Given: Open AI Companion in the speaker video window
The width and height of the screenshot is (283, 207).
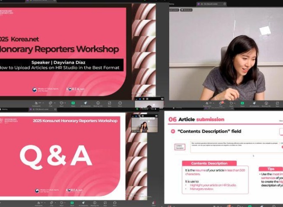Looking at the screenshot, I should (254, 104).
